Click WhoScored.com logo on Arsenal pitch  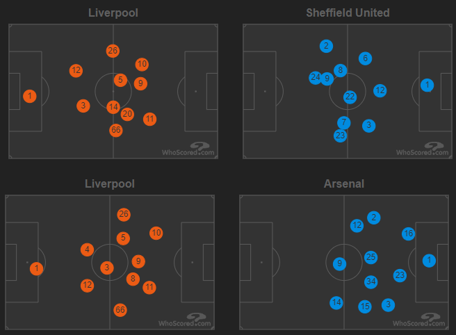click(x=419, y=320)
